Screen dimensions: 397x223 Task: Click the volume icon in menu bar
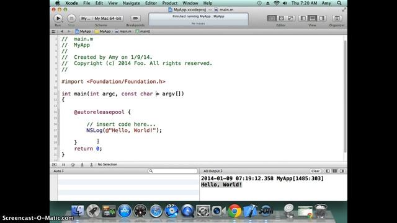[x=285, y=3]
